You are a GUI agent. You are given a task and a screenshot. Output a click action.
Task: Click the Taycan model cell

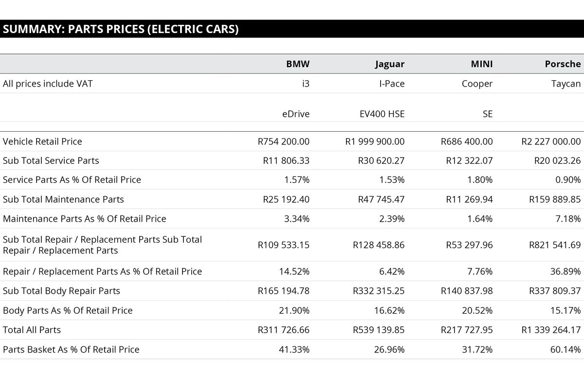(x=566, y=84)
